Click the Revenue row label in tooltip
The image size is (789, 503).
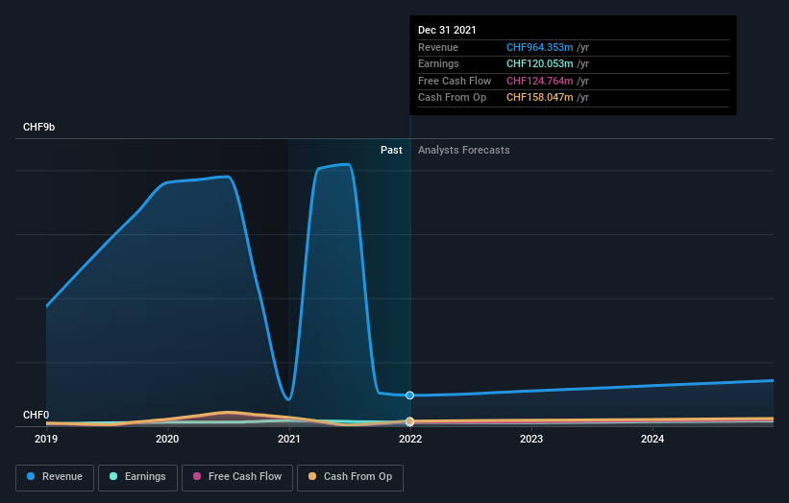pos(438,47)
